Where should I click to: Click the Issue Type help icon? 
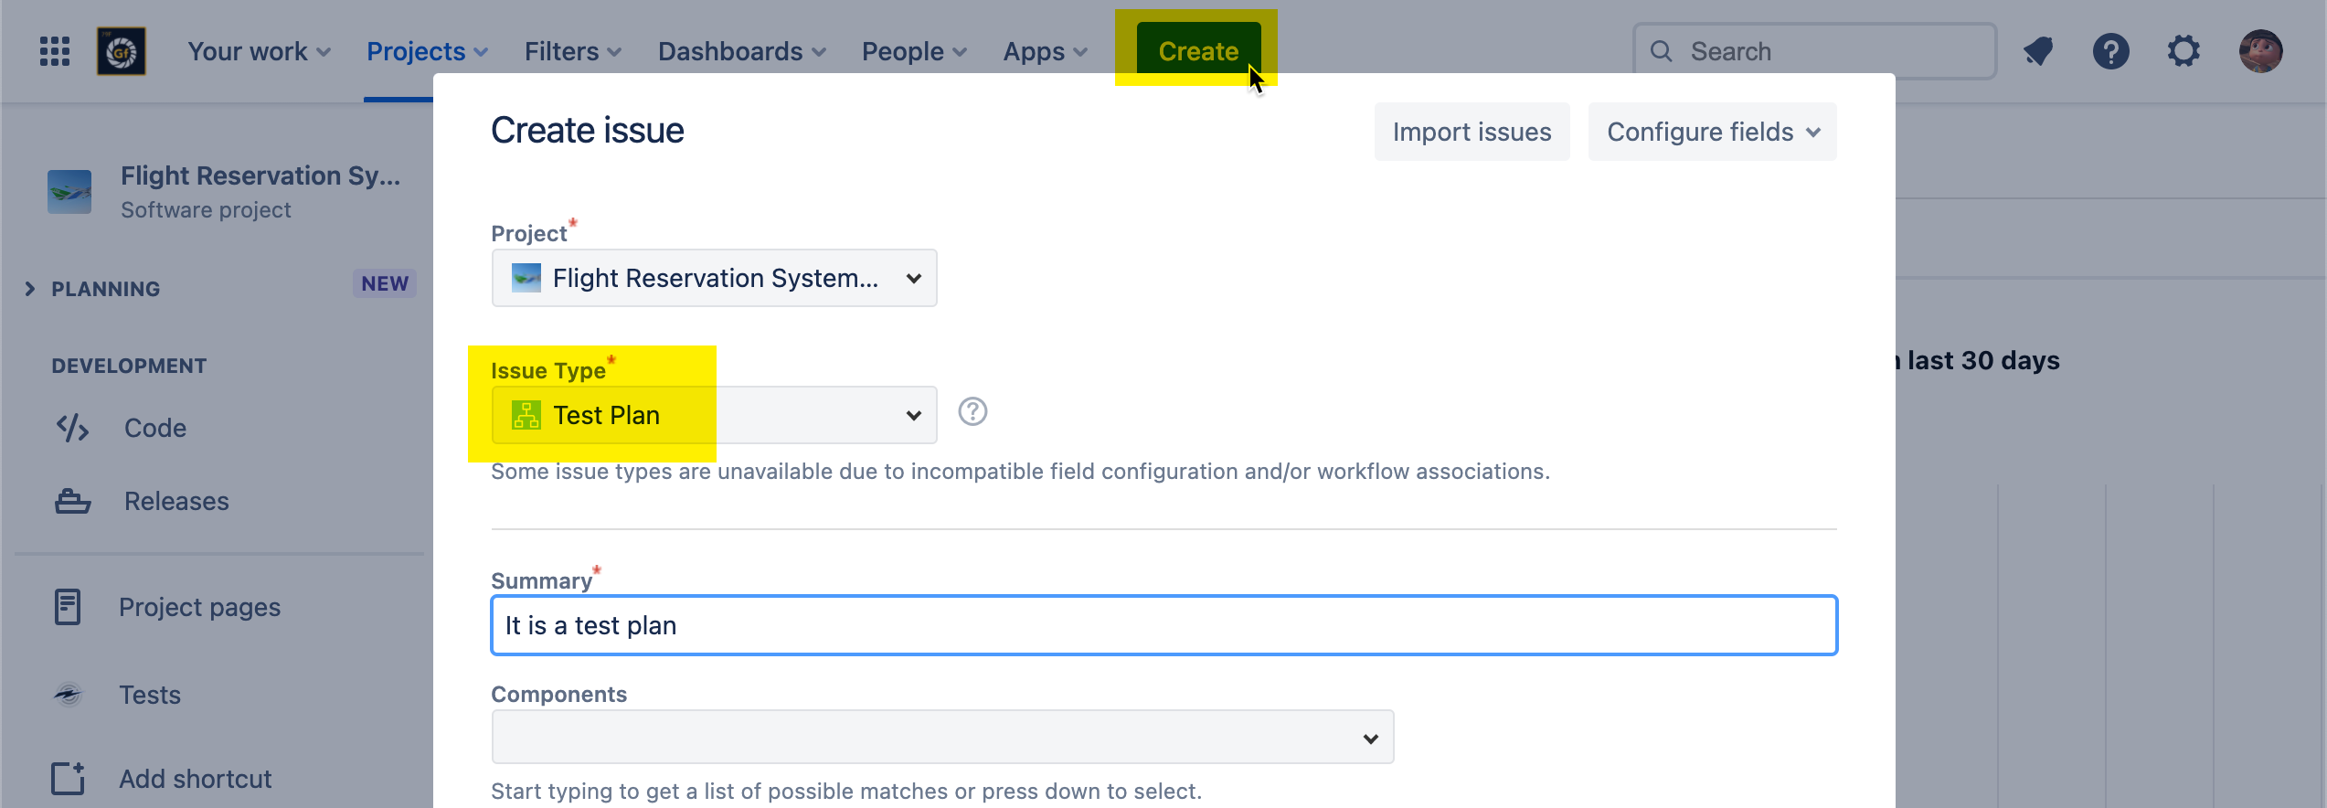pos(972,412)
